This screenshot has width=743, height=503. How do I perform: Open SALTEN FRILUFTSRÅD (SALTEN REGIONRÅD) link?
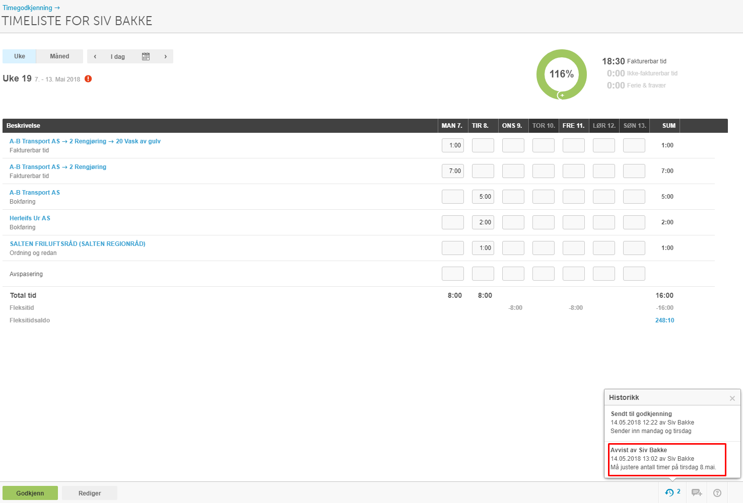78,244
